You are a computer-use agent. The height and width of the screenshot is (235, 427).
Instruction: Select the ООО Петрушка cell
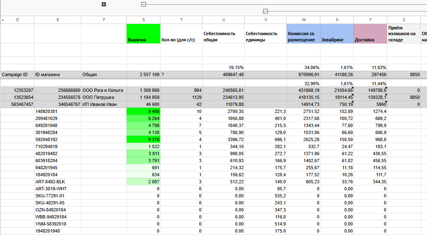[104, 97]
